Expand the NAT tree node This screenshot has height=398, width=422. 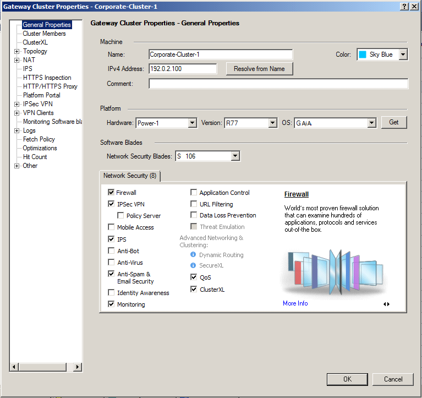click(17, 60)
